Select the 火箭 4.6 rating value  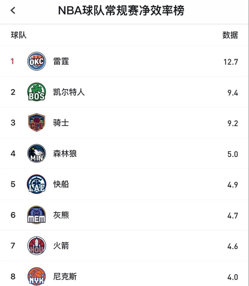coord(233,246)
